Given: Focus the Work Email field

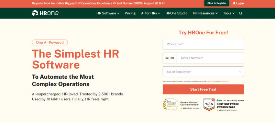Looking at the screenshot, I should click(203, 44).
